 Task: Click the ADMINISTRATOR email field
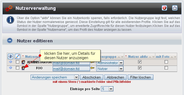(x=71, y=63)
